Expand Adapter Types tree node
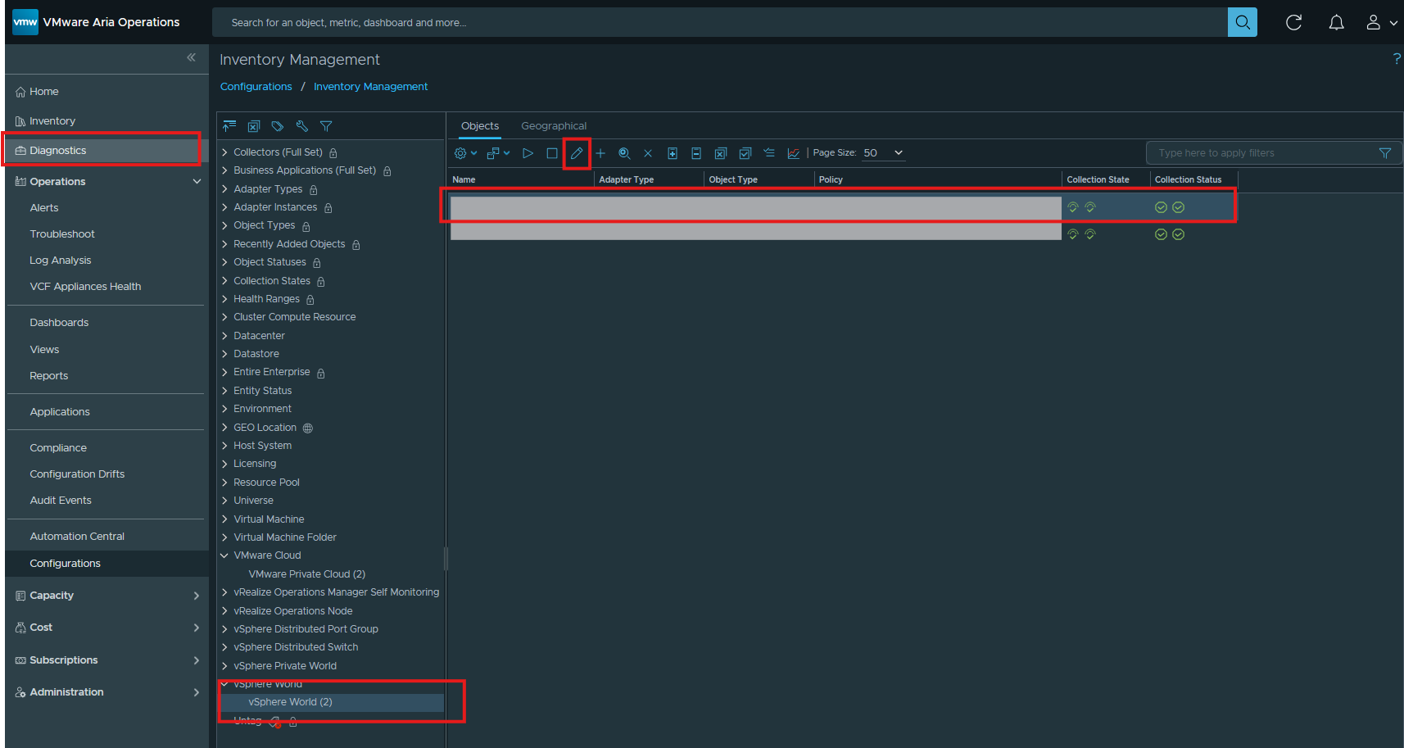Viewport: 1404px width, 748px height. tap(224, 189)
